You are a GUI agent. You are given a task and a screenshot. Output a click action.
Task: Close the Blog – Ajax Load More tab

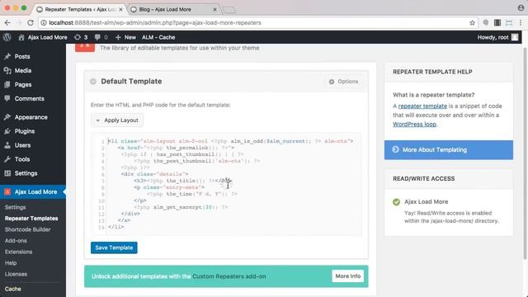(x=214, y=9)
